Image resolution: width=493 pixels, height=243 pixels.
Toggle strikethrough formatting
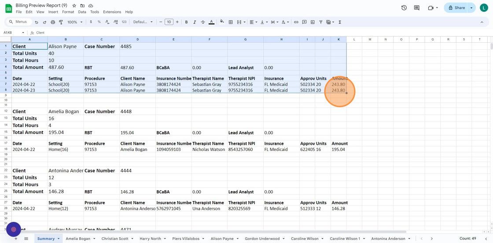click(x=203, y=22)
